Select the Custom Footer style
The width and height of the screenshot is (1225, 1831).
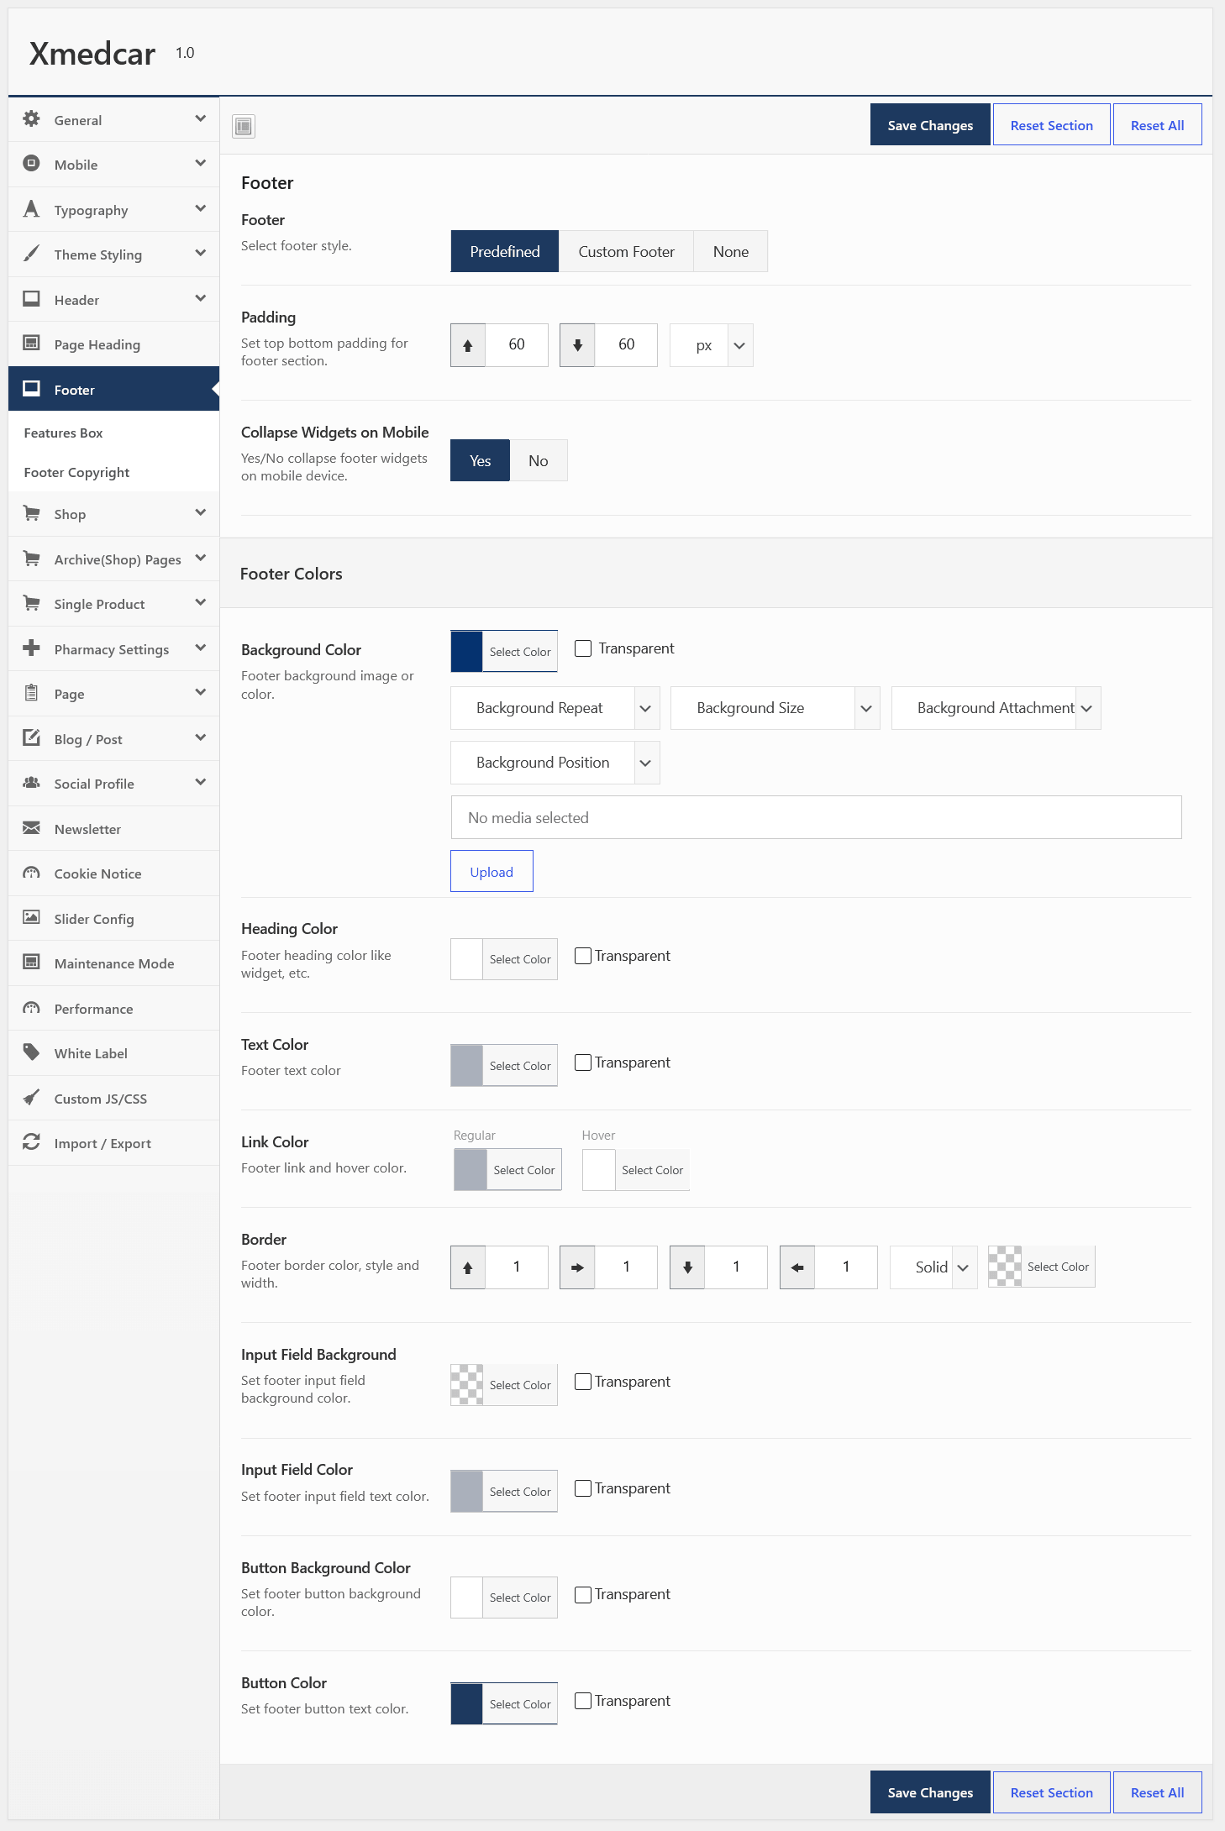[627, 251]
